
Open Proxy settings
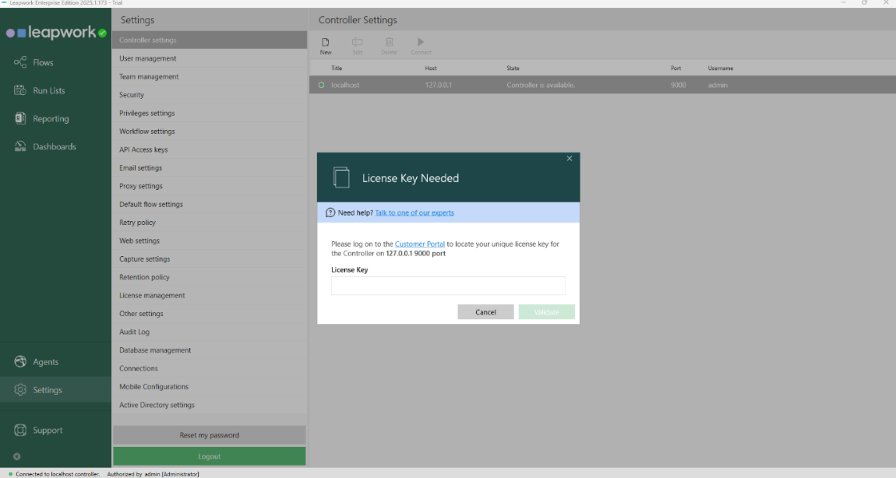209,186
